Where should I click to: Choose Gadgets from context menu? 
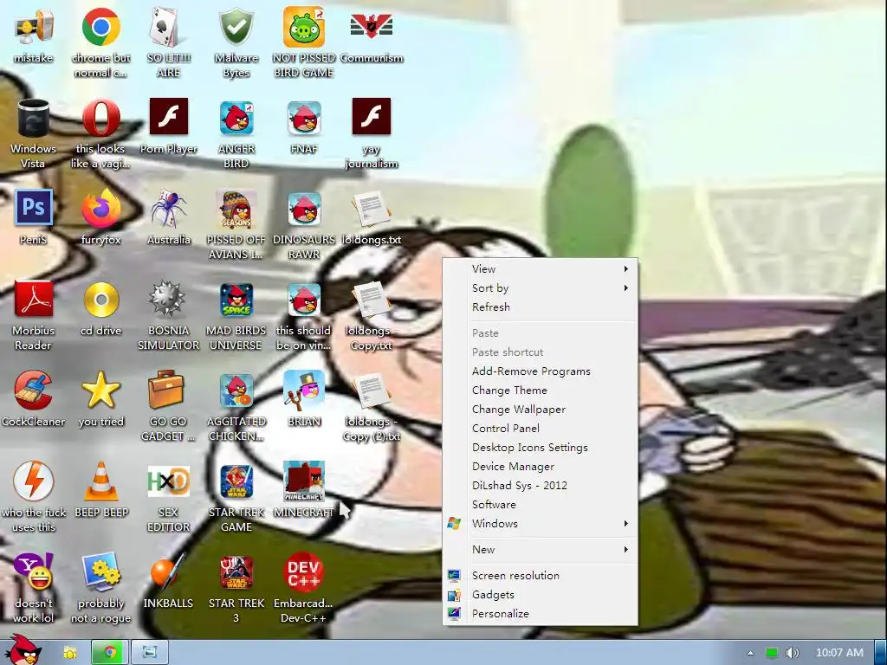(x=541, y=594)
